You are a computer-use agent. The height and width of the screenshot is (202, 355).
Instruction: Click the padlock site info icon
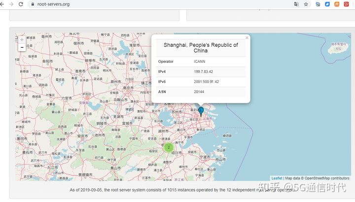pos(33,4)
